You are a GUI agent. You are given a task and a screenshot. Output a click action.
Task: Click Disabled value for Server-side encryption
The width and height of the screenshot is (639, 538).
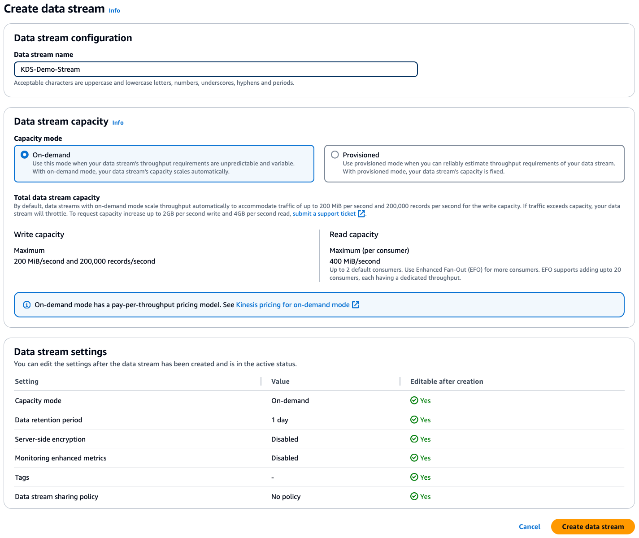[285, 439]
